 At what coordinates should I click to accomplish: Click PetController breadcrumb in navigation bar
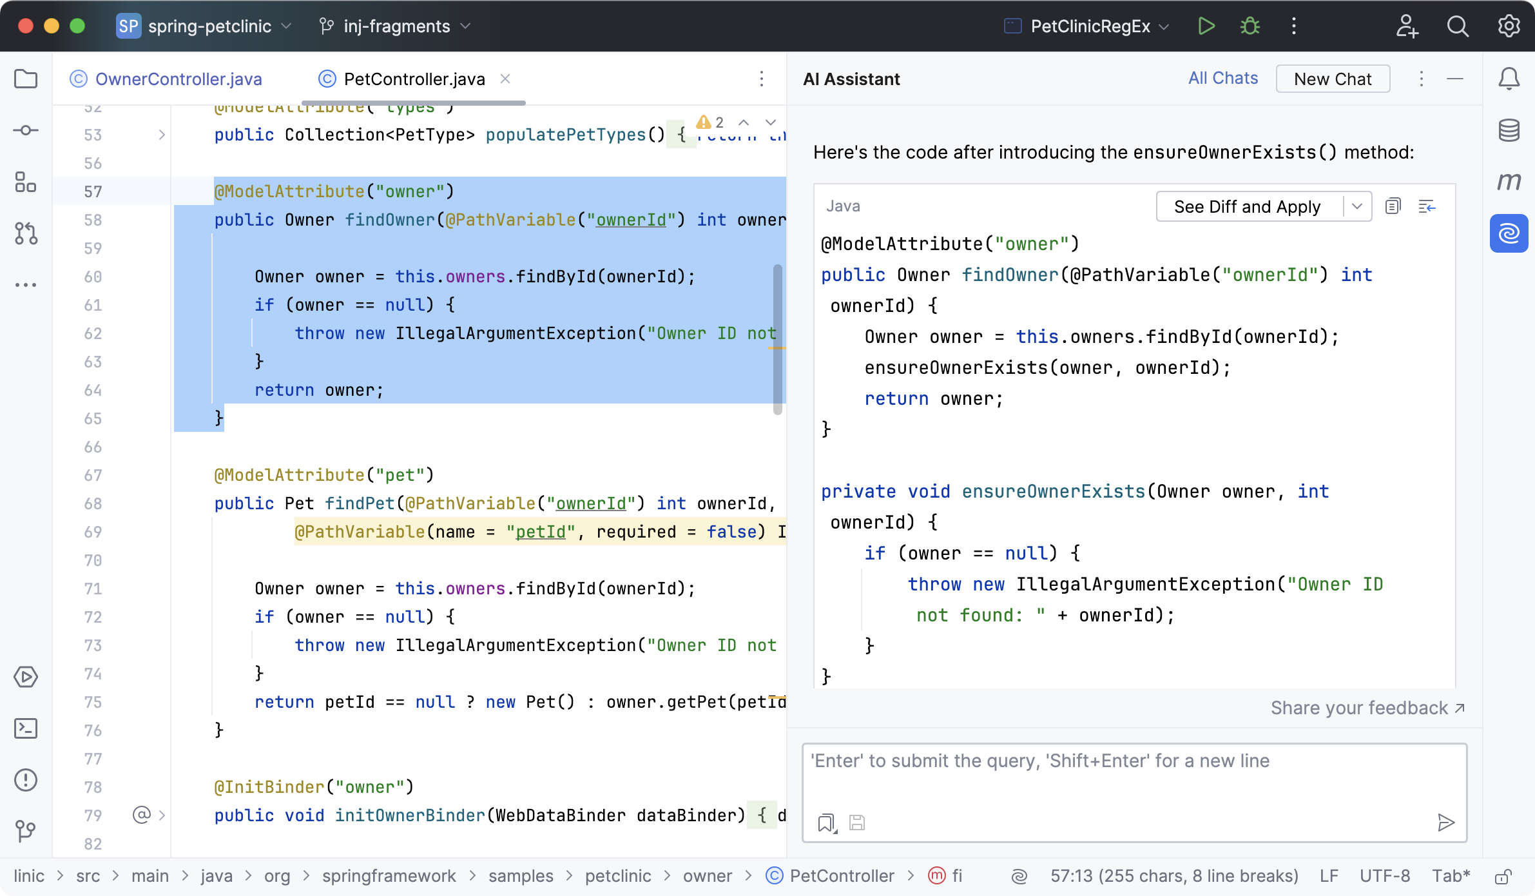[x=831, y=876]
